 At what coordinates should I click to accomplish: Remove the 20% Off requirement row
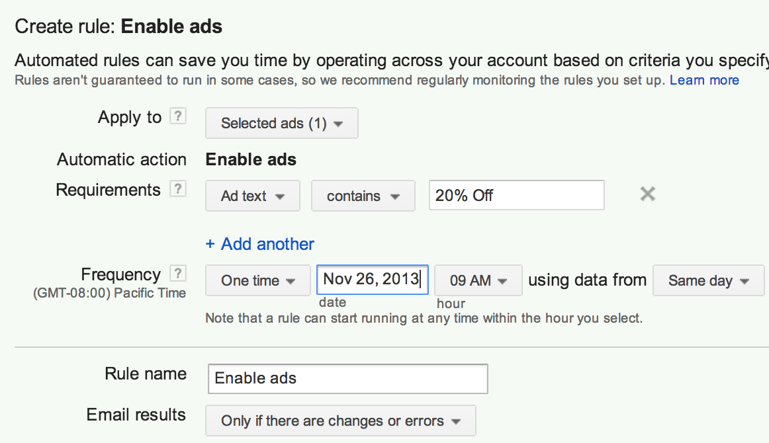pyautogui.click(x=647, y=194)
